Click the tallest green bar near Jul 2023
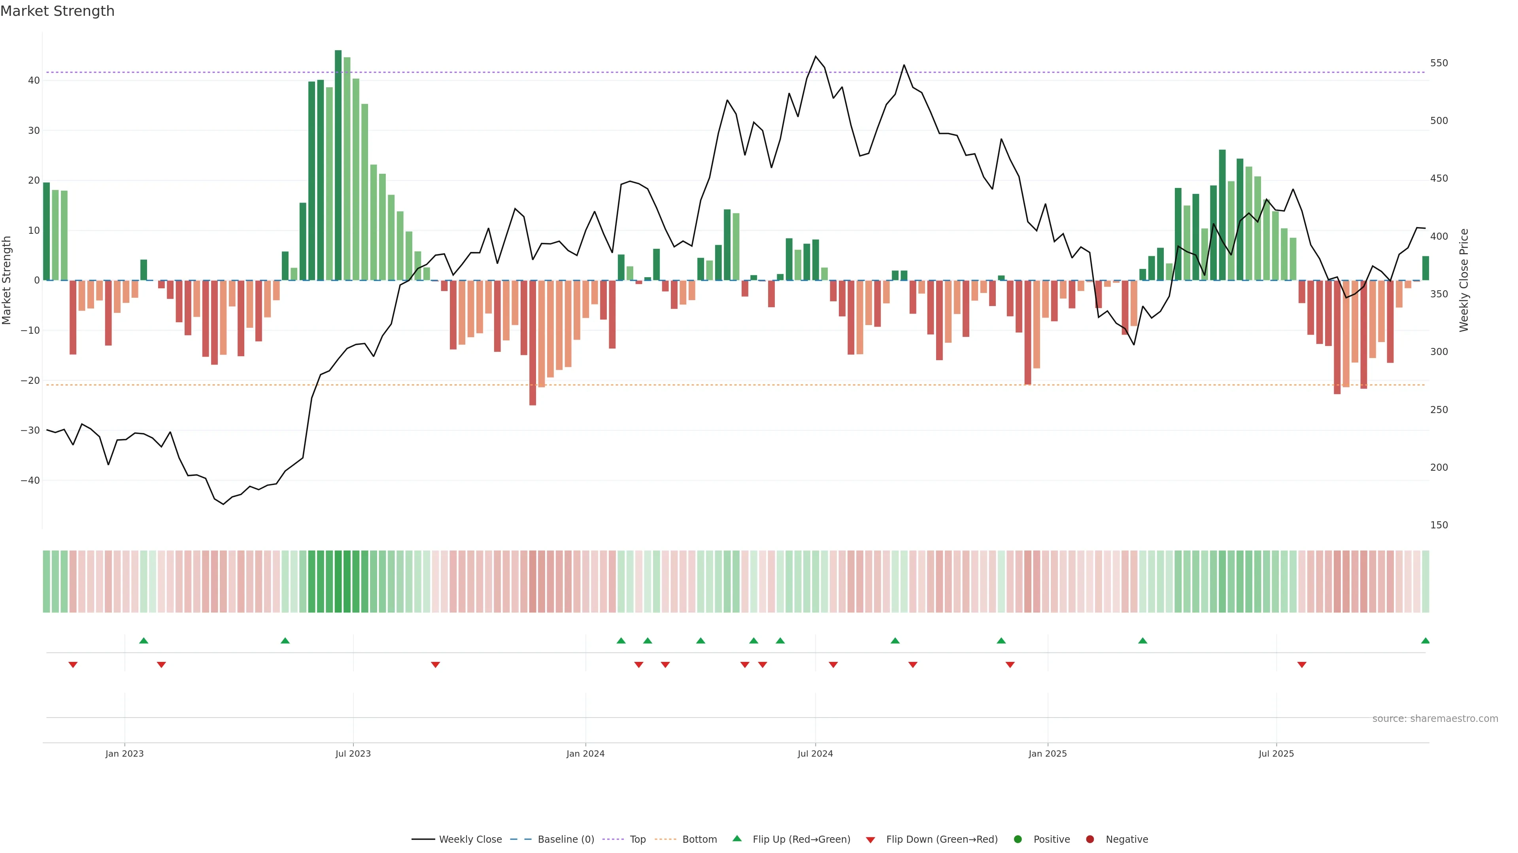This screenshot has height=853, width=1518. click(338, 165)
